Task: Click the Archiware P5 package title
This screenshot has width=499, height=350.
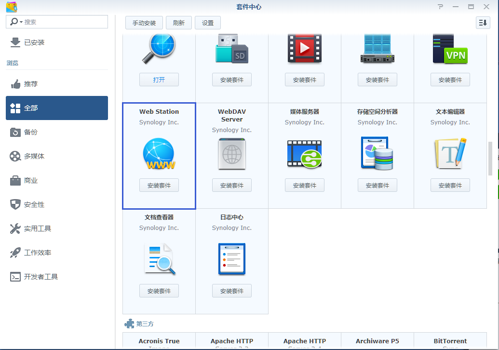Action: pyautogui.click(x=378, y=341)
